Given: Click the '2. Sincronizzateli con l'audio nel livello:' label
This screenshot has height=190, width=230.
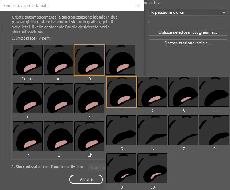Looking at the screenshot, I should [x=48, y=167].
